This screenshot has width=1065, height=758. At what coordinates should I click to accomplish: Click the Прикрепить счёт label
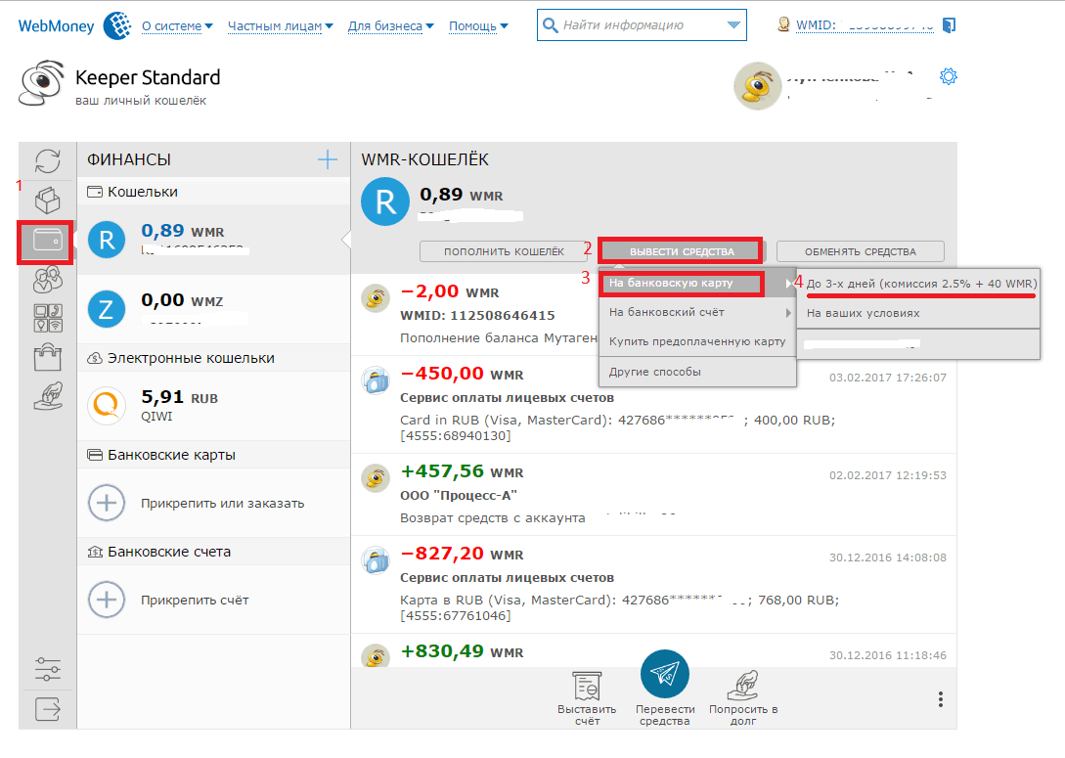195,600
